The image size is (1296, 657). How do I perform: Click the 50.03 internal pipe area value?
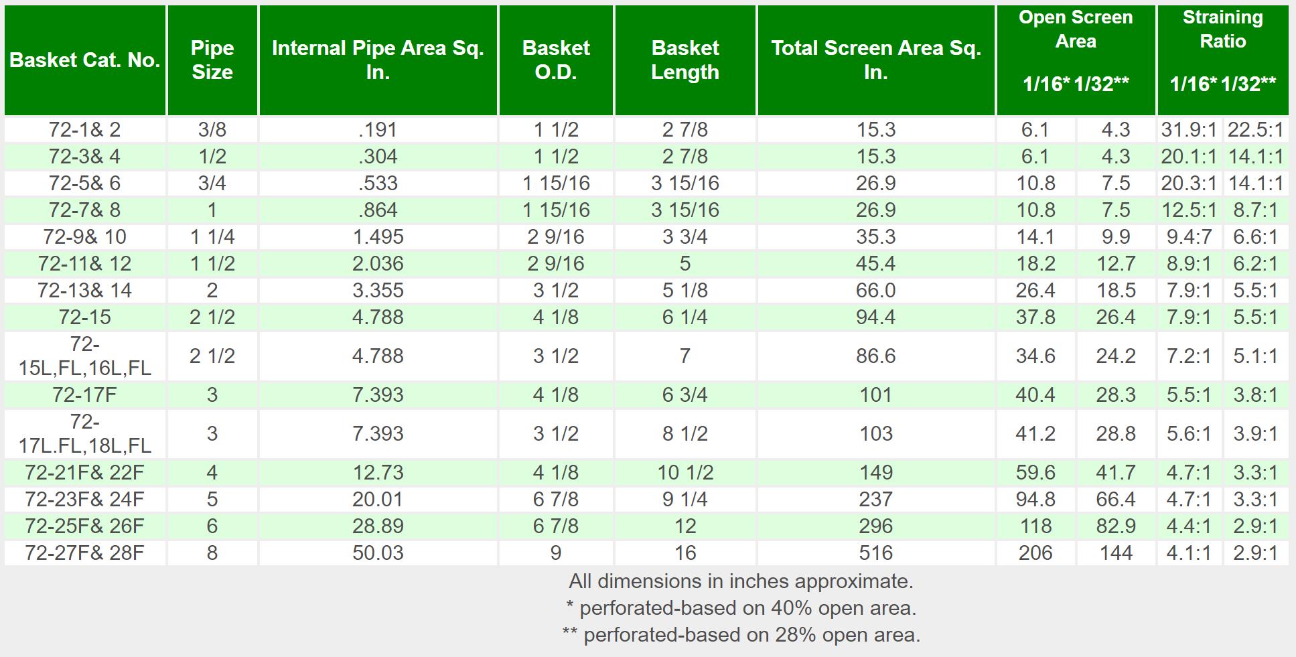378,553
